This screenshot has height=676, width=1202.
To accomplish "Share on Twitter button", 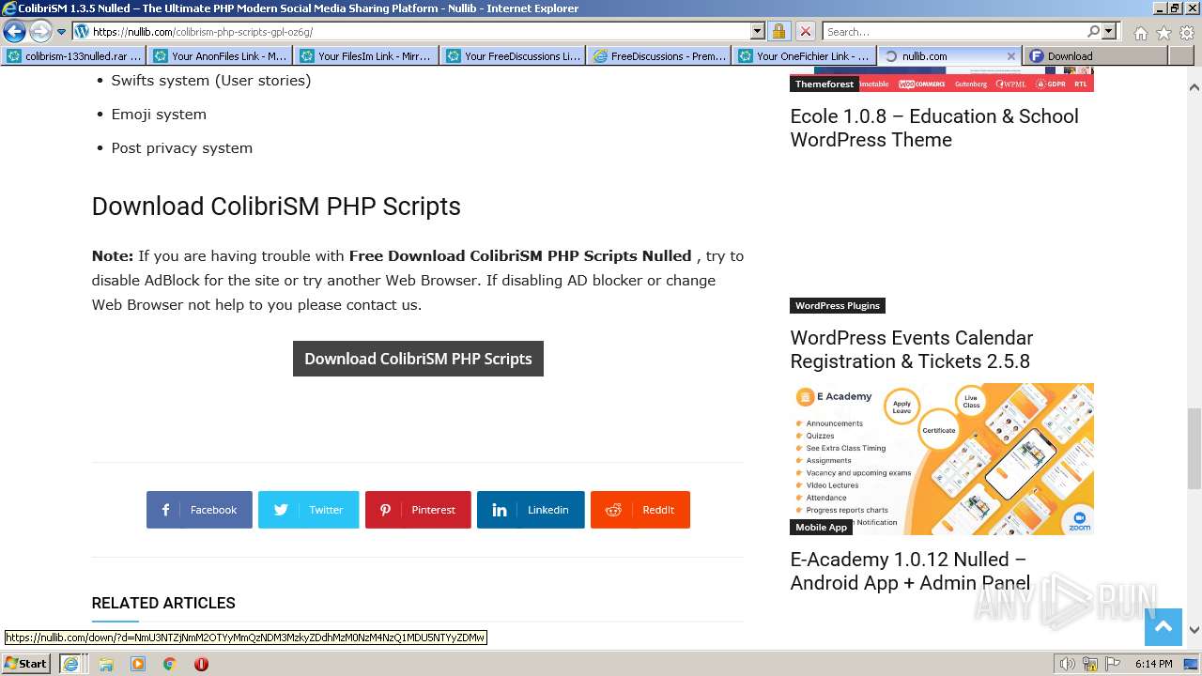I will [x=309, y=510].
